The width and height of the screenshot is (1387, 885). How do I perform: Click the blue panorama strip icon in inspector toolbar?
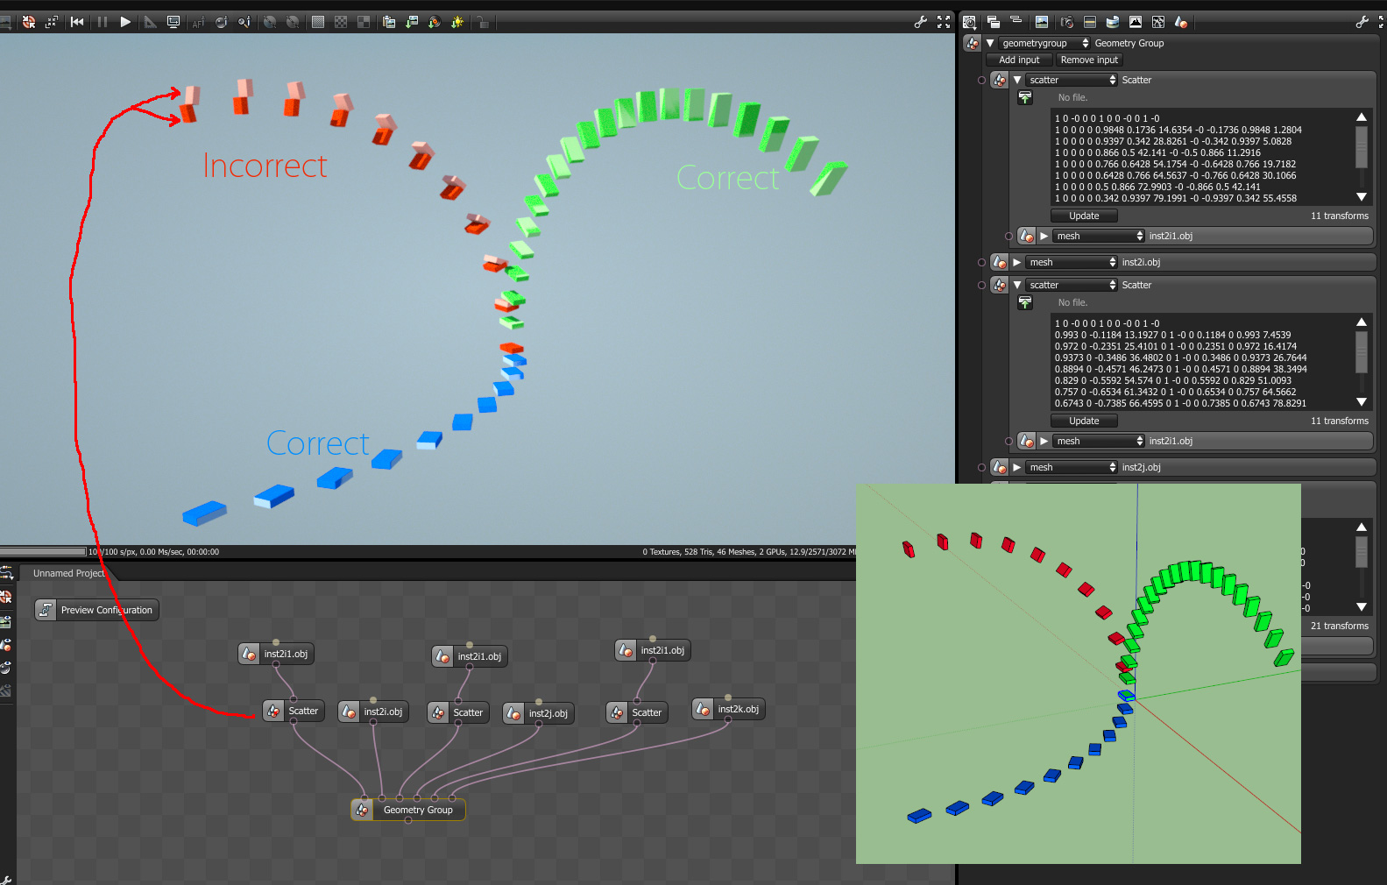point(1113,22)
